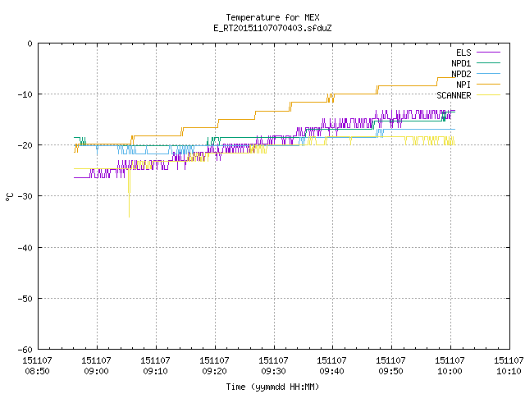Click the x-axis tick label 10:00
This screenshot has height=394, width=525.
pyautogui.click(x=450, y=371)
